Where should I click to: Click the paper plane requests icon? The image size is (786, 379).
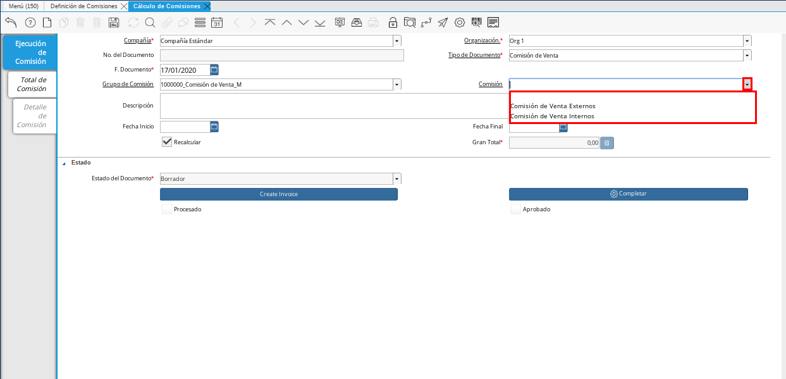(x=443, y=23)
